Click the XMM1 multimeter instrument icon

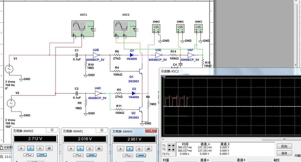[181, 29]
